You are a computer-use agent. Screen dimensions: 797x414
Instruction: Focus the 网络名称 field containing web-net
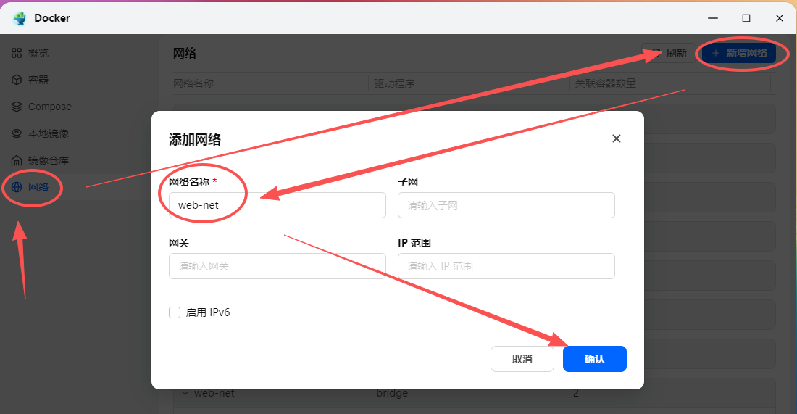point(277,205)
